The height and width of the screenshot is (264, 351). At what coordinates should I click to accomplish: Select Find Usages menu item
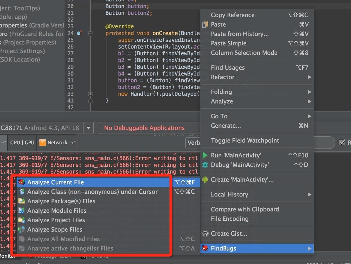click(x=257, y=67)
